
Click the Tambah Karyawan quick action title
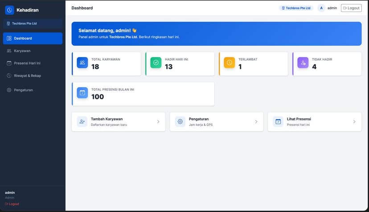point(107,119)
